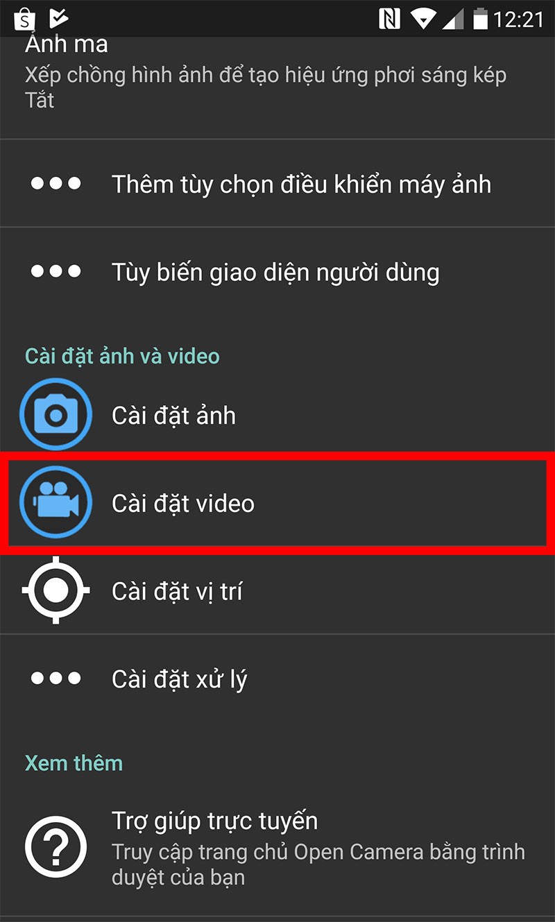This screenshot has width=555, height=922.
Task: Tap the battery icon in status bar
Action: pos(480,19)
